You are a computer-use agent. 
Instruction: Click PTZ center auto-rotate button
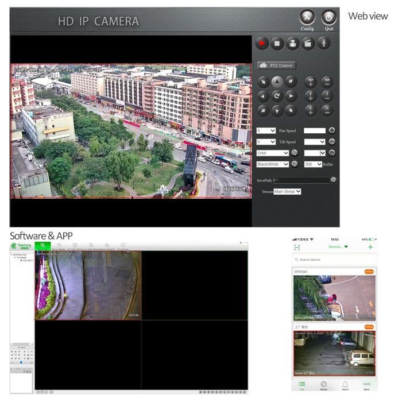[277, 96]
